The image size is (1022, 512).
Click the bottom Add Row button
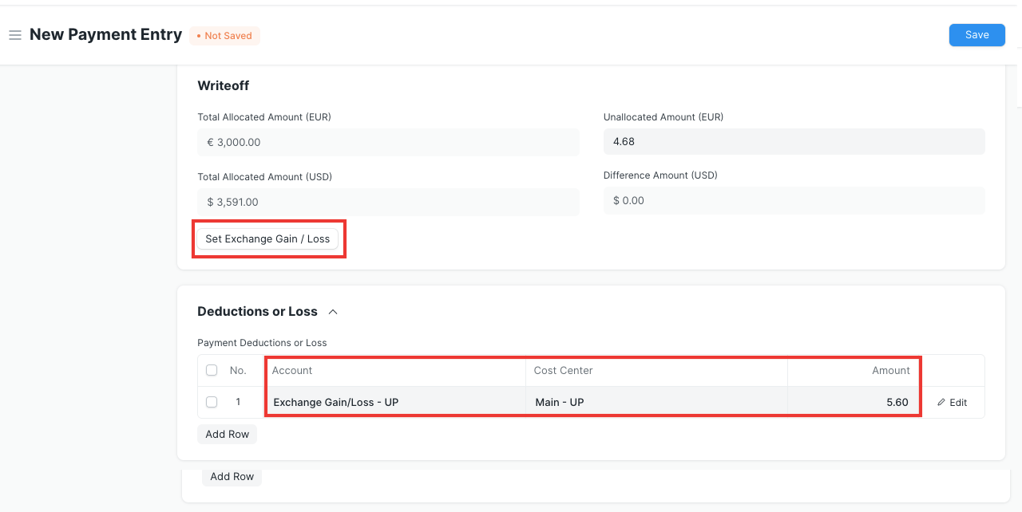pos(232,476)
